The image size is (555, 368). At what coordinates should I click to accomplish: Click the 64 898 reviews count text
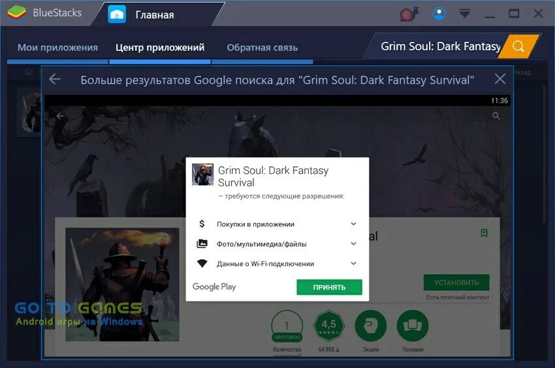329,349
